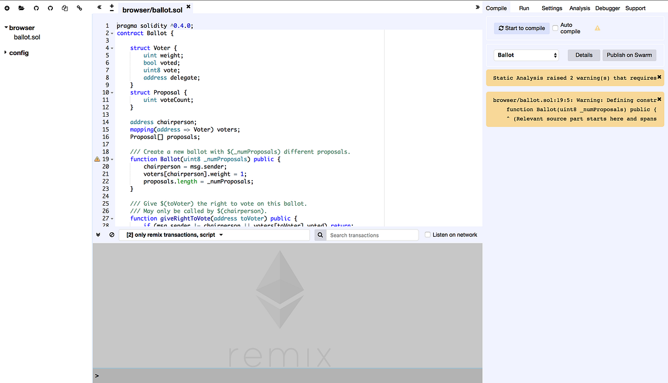
Task: Click 'voters[chairperson].weight = 1;' line
Action: point(195,174)
